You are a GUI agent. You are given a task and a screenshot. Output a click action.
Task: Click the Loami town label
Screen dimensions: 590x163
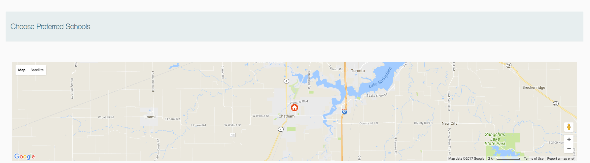click(x=150, y=117)
